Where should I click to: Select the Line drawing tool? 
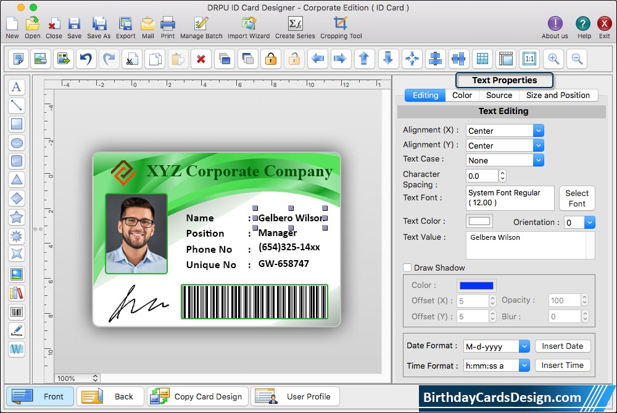click(x=17, y=105)
